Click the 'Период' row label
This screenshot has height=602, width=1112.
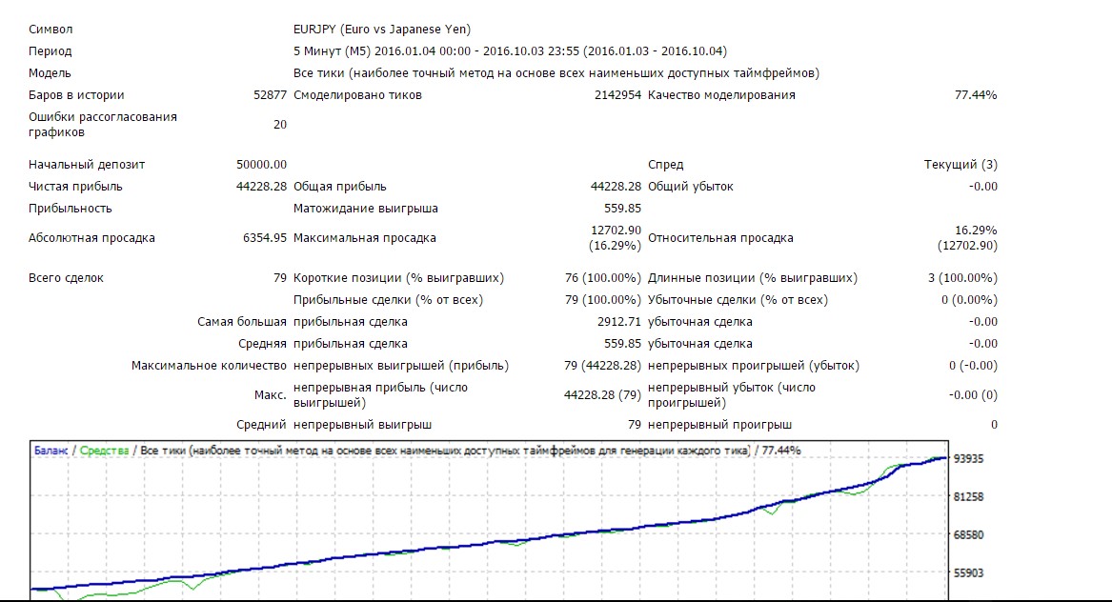click(x=51, y=51)
